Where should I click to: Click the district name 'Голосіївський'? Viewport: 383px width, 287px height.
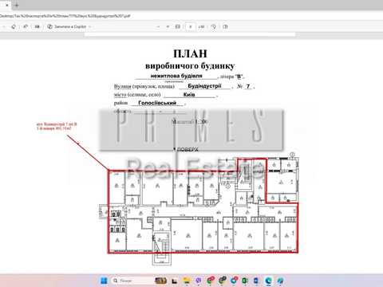tap(157, 103)
